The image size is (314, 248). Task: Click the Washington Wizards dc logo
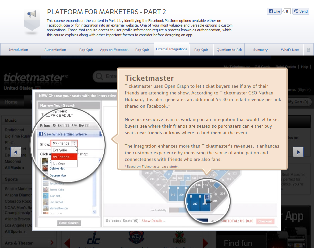[93, 238]
